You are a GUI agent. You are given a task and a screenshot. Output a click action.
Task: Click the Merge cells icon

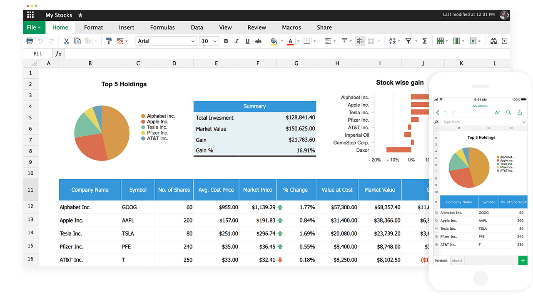coord(371,41)
